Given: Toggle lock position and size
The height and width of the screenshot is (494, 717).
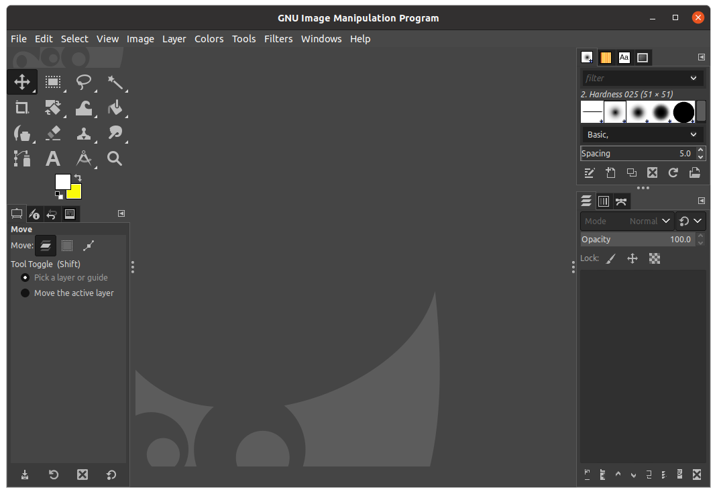Looking at the screenshot, I should 632,259.
